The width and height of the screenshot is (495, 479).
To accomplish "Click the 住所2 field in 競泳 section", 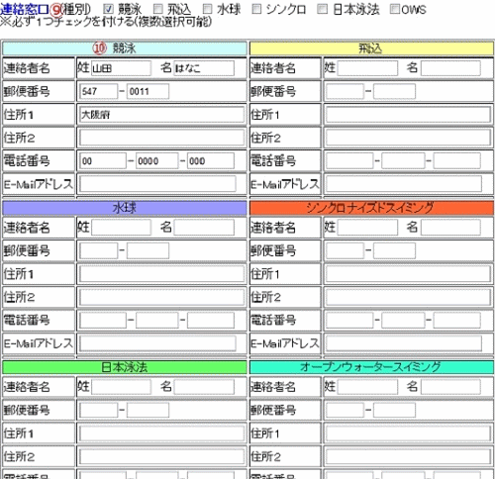I will [161, 138].
